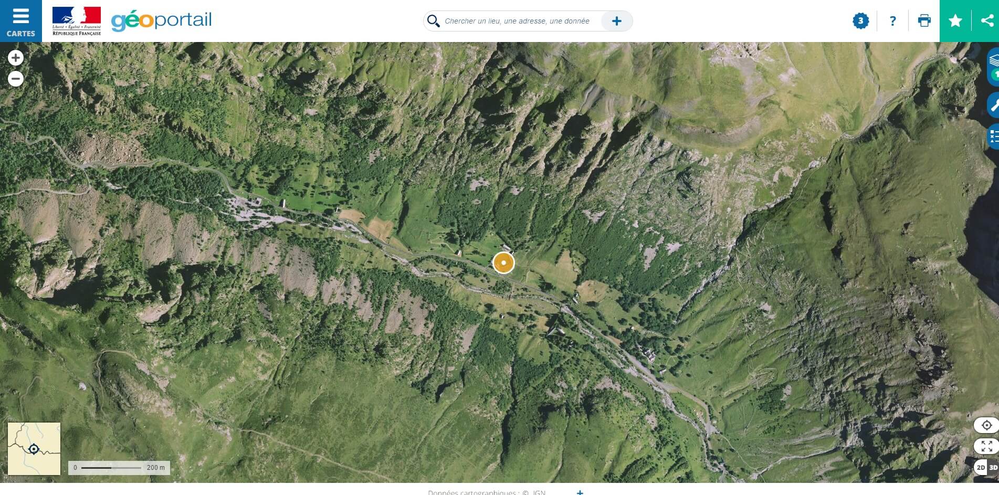Screen dimensions: 999x495
Task: Print the map with the printer icon
Action: pyautogui.click(x=924, y=21)
